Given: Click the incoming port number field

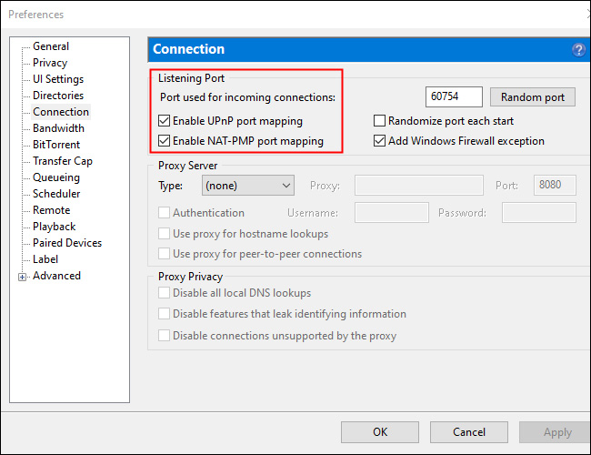Looking at the screenshot, I should click(x=453, y=97).
